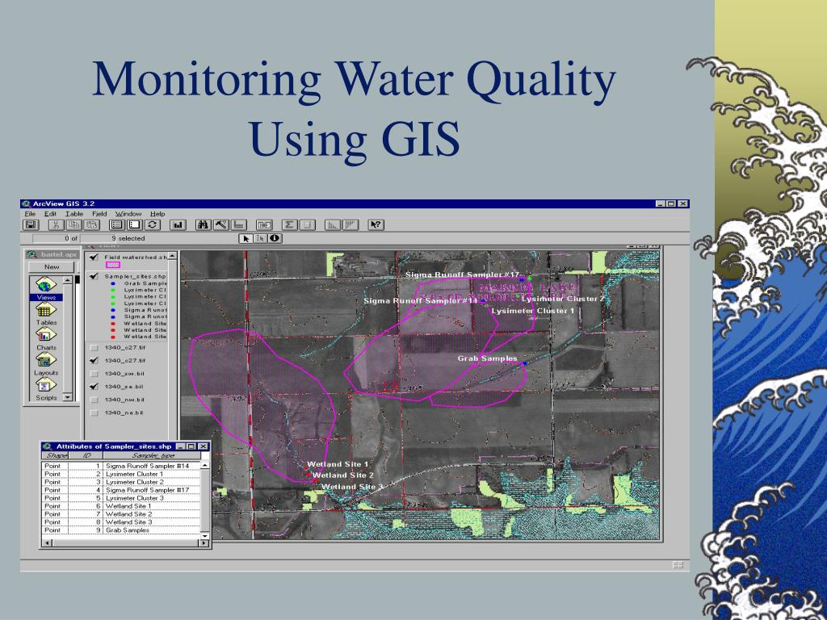The width and height of the screenshot is (827, 620).
Task: Open the Query Builder hammer icon
Action: point(221,225)
